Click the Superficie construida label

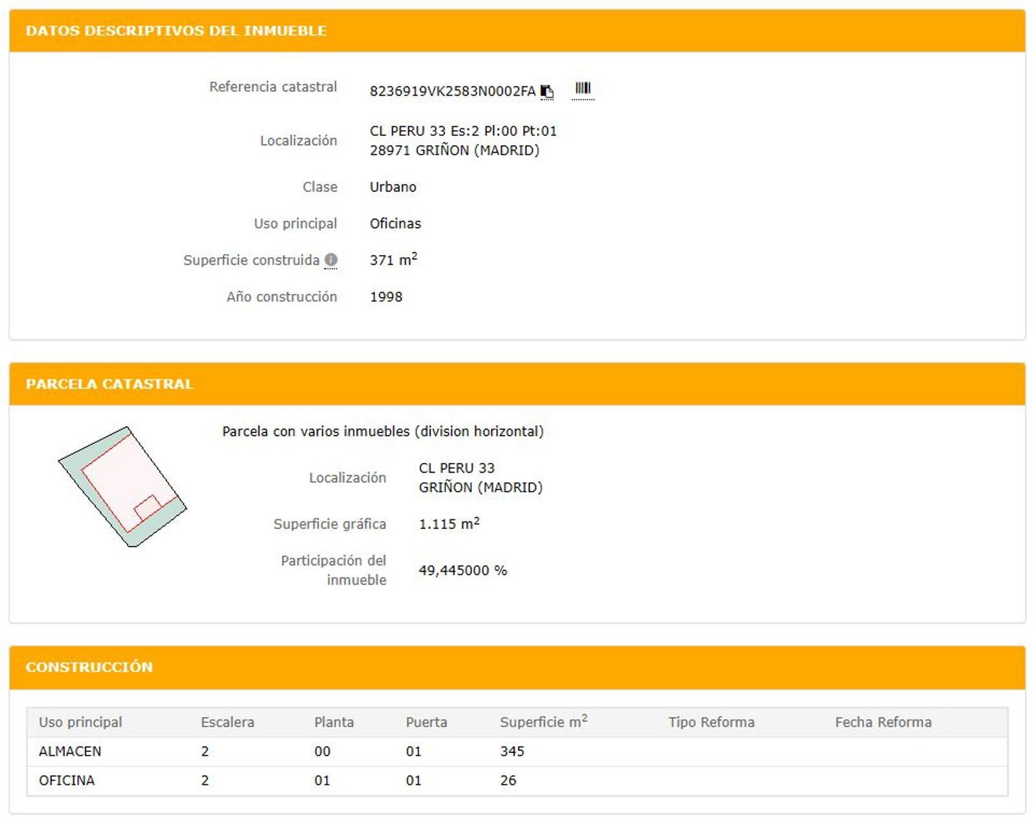point(251,260)
